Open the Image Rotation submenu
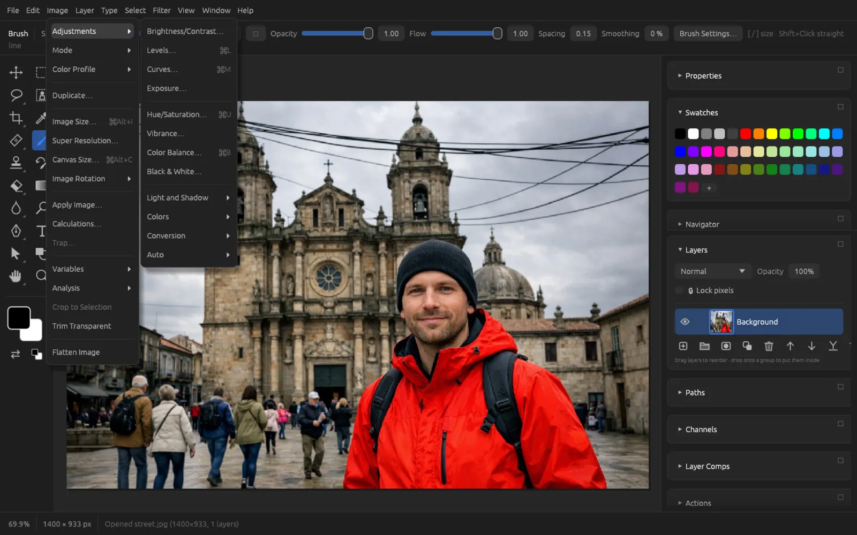857x535 pixels. (92, 179)
